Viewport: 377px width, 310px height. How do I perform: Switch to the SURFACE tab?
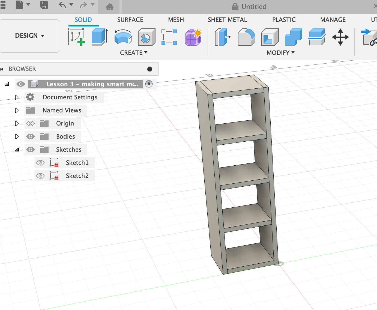(x=130, y=20)
